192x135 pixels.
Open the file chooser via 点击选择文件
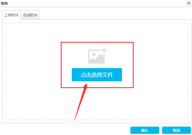point(97,75)
